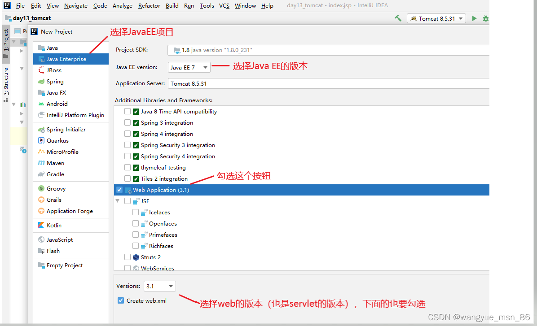Enable the Tiles 2 integration checkbox

click(128, 178)
